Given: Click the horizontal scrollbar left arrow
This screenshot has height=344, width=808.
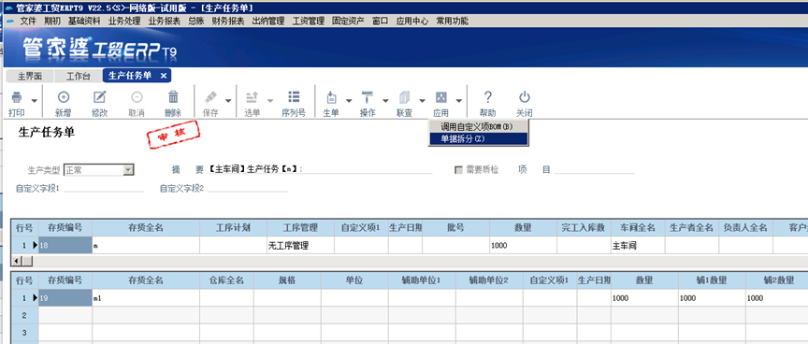Looking at the screenshot, I should pyautogui.click(x=16, y=261).
